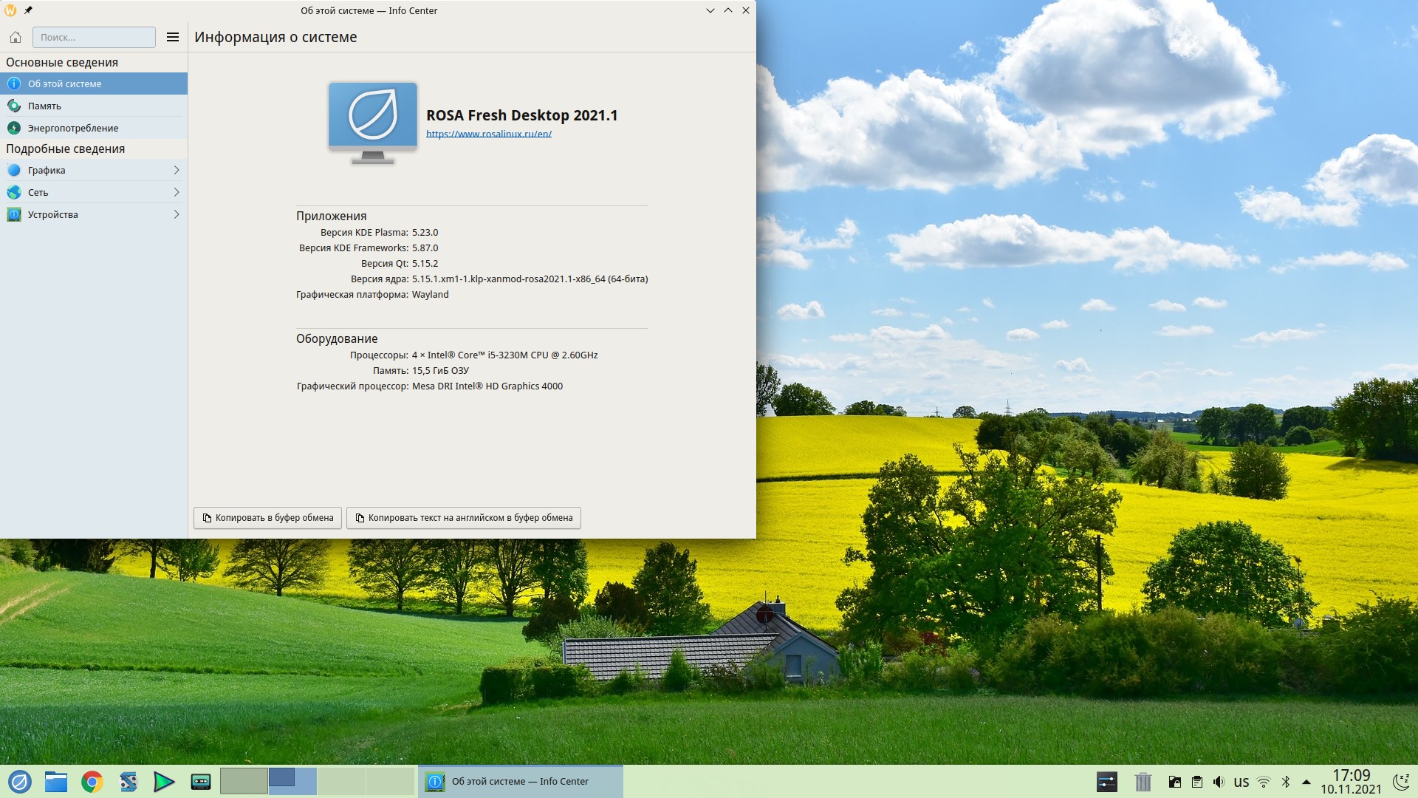Show hidden system tray icons arrow
Viewport: 1418px width, 798px height.
point(1306,782)
